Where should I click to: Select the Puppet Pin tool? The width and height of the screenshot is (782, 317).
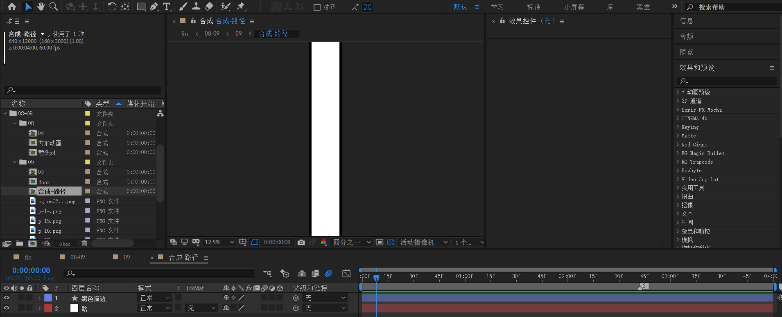(241, 7)
